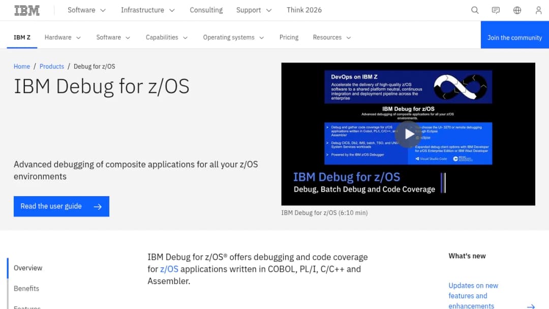Go to Overview section in sidebar

point(28,268)
